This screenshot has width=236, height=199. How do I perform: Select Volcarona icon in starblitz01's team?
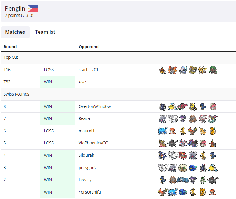pos(173,70)
